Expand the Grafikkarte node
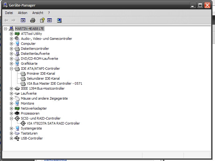Viewport: 215px width, 161px height. pos(12,64)
